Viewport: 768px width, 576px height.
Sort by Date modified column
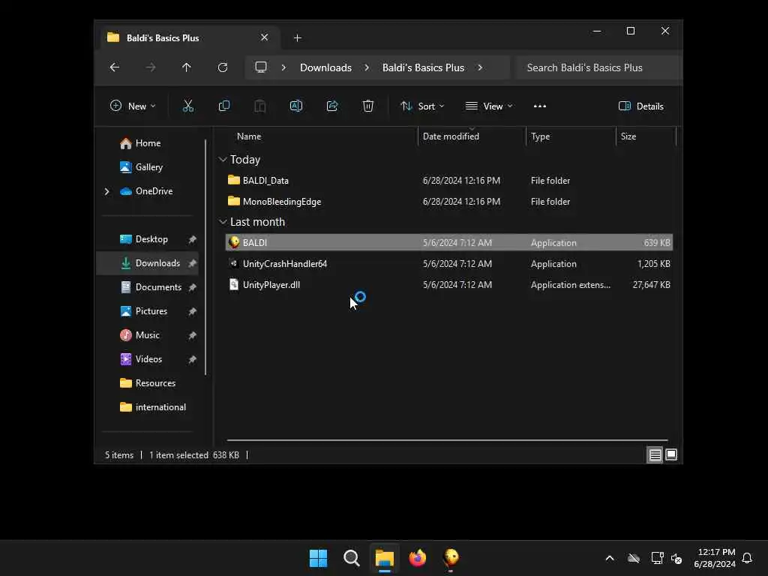point(451,136)
